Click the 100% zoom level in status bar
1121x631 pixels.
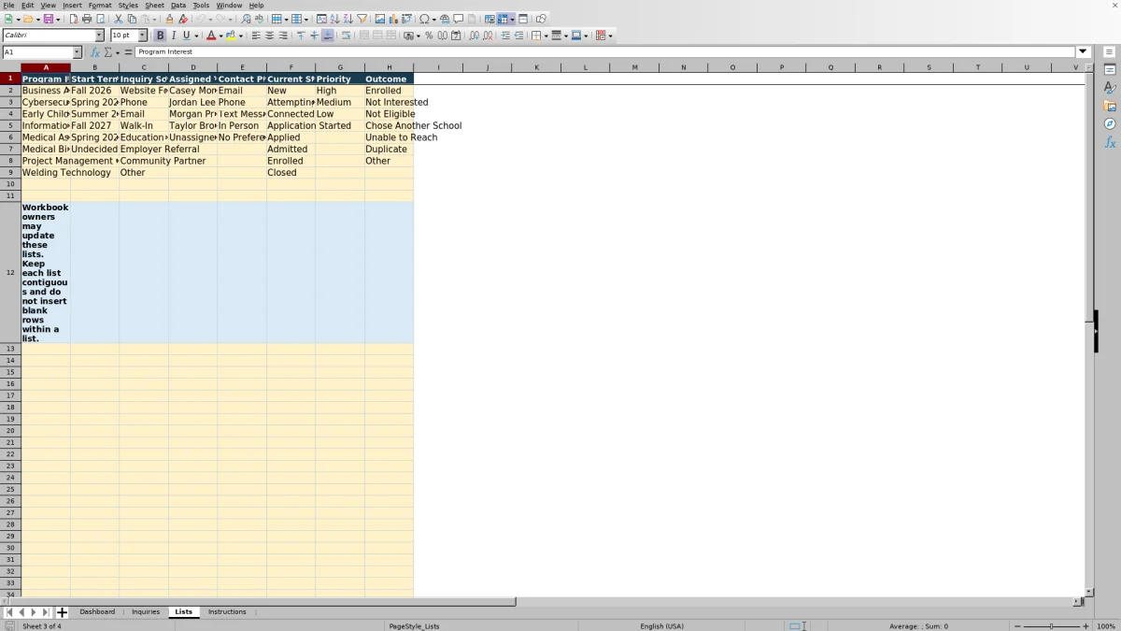point(1106,626)
